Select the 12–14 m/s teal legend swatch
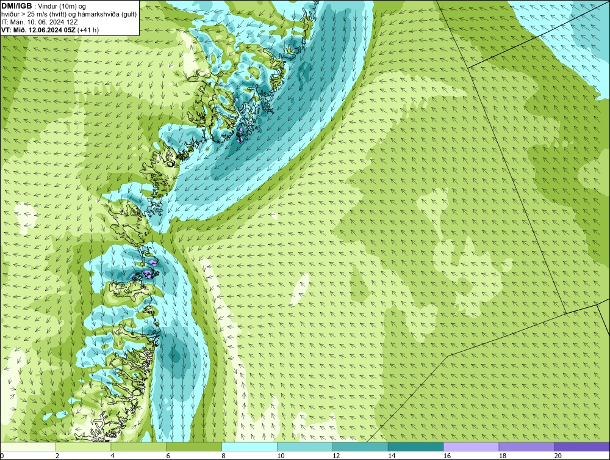Viewport: 610px width, 460px height. click(x=361, y=447)
